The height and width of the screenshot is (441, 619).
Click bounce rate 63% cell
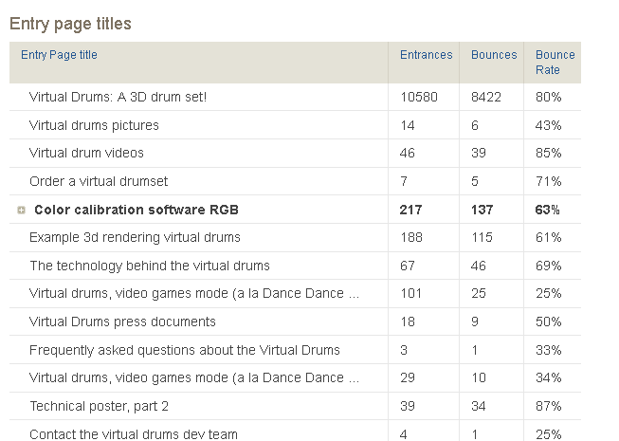click(548, 210)
